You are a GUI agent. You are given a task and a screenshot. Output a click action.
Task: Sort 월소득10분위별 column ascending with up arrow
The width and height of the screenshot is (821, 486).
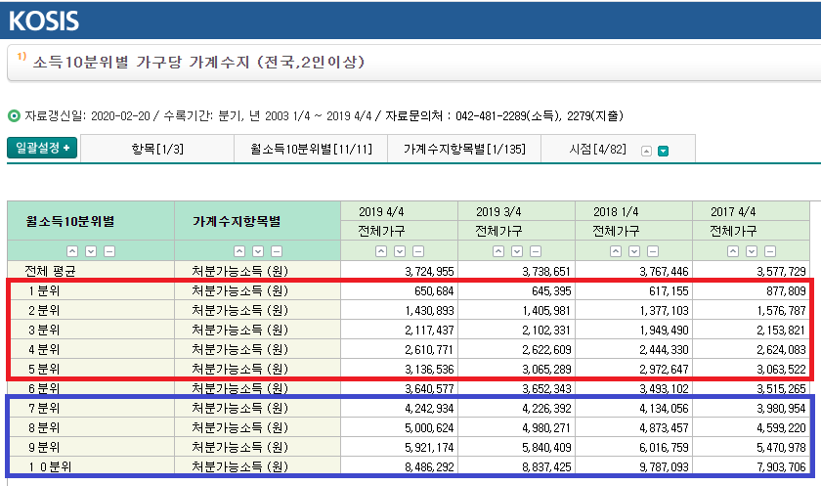72,251
